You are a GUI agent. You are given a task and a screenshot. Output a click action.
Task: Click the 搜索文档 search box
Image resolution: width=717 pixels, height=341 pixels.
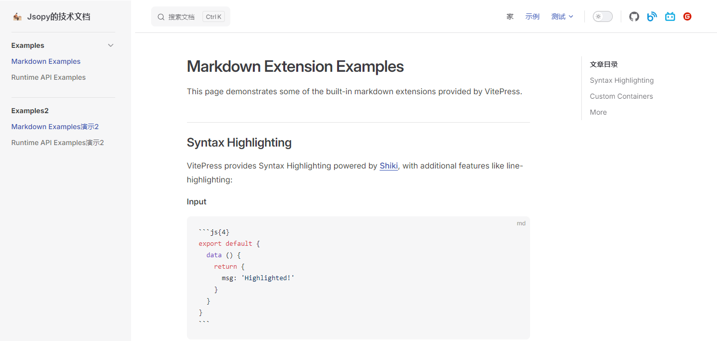click(x=190, y=16)
